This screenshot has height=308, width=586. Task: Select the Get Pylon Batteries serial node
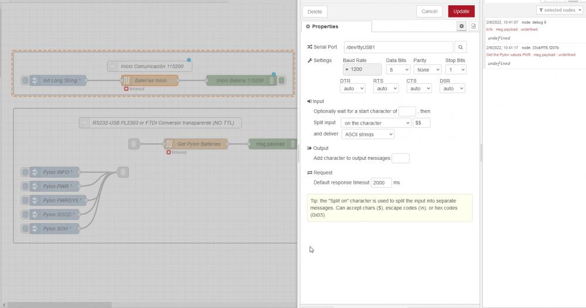pos(196,144)
